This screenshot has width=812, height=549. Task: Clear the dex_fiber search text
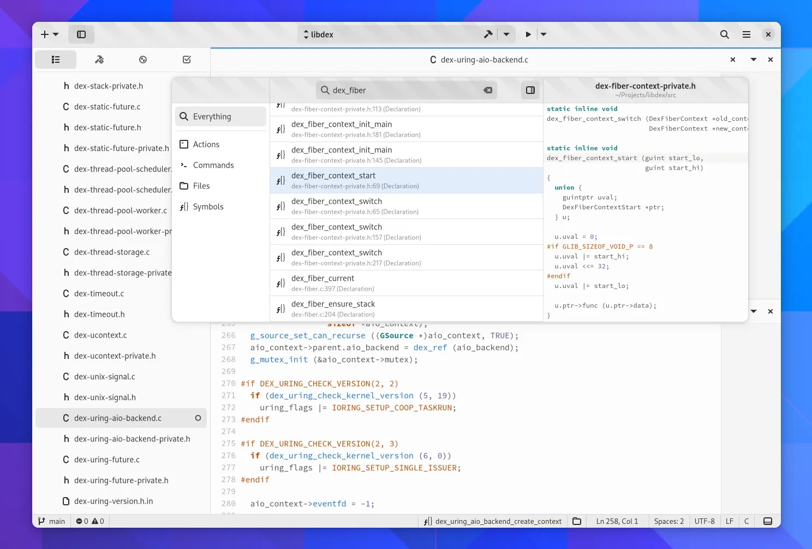tap(488, 90)
